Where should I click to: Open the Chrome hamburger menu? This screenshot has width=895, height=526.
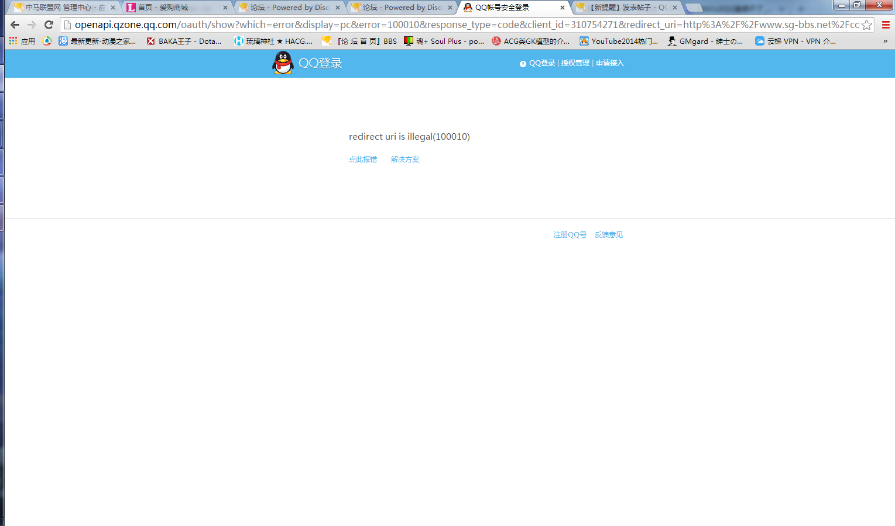[x=886, y=25]
